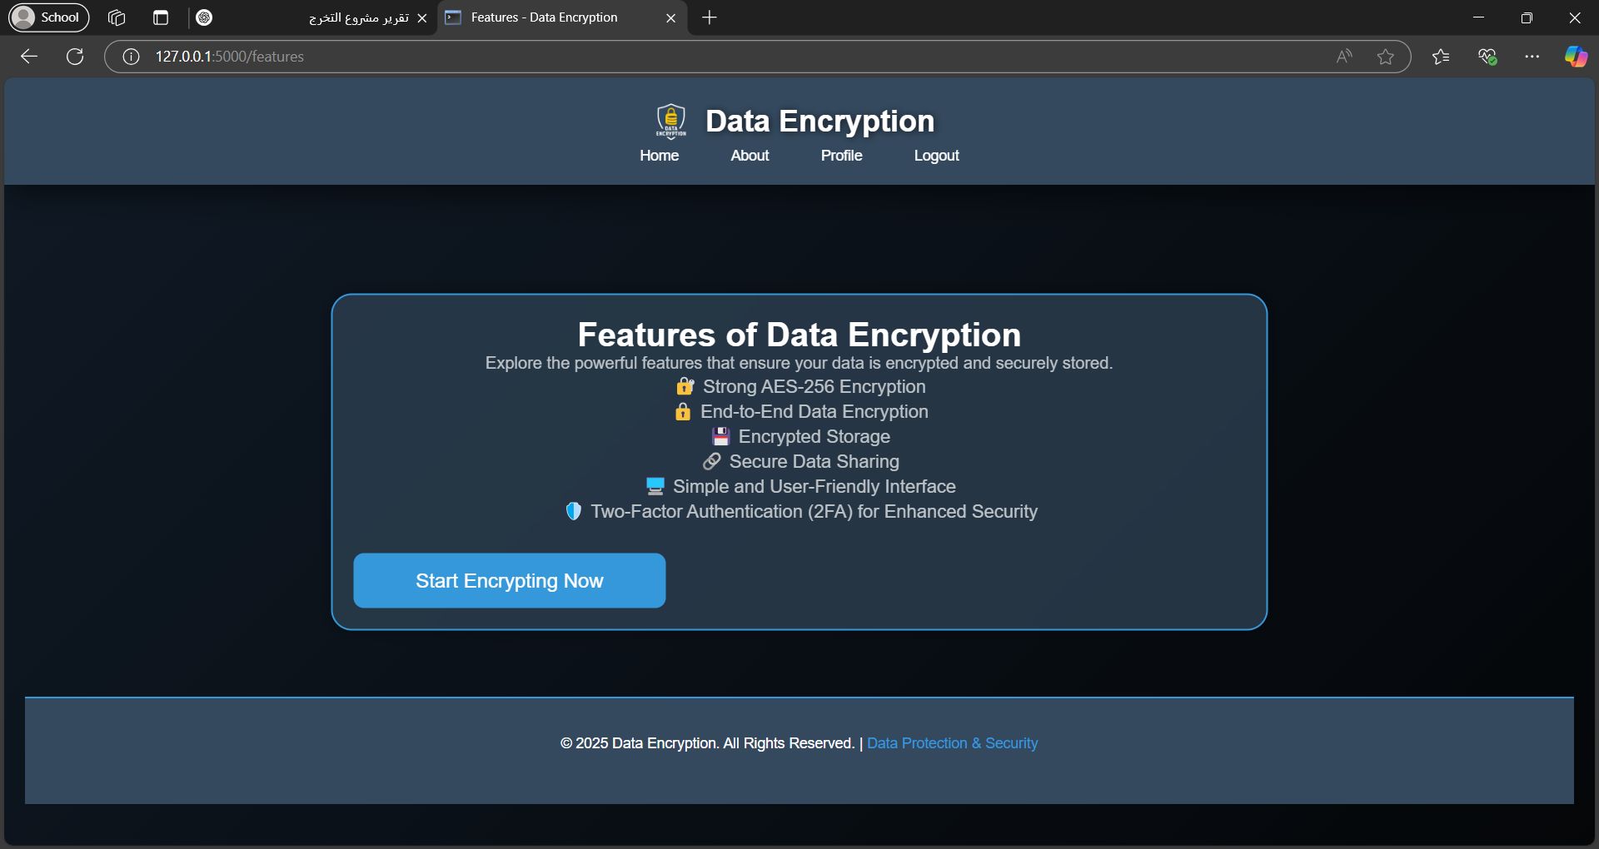This screenshot has width=1599, height=849.
Task: Activate the Read aloud icon
Action: pos(1344,57)
